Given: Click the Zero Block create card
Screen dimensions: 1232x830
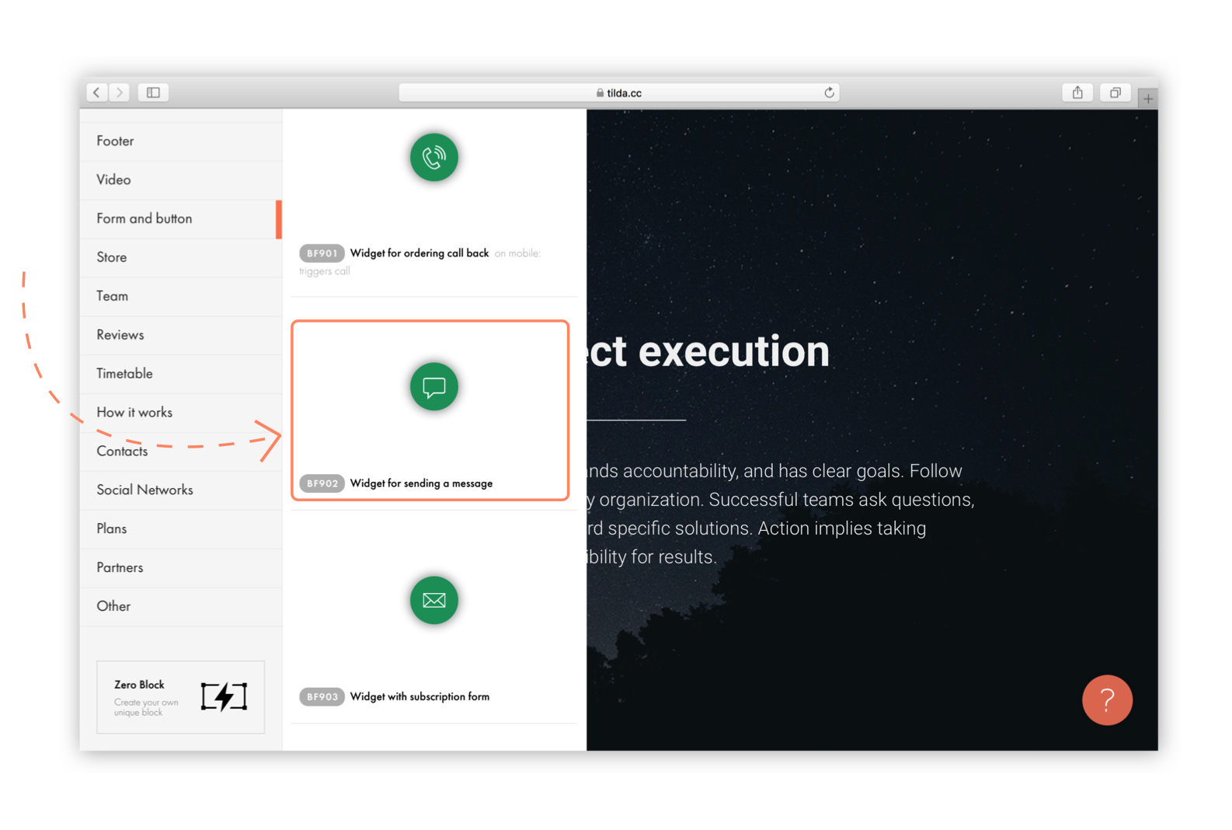Looking at the screenshot, I should (180, 697).
